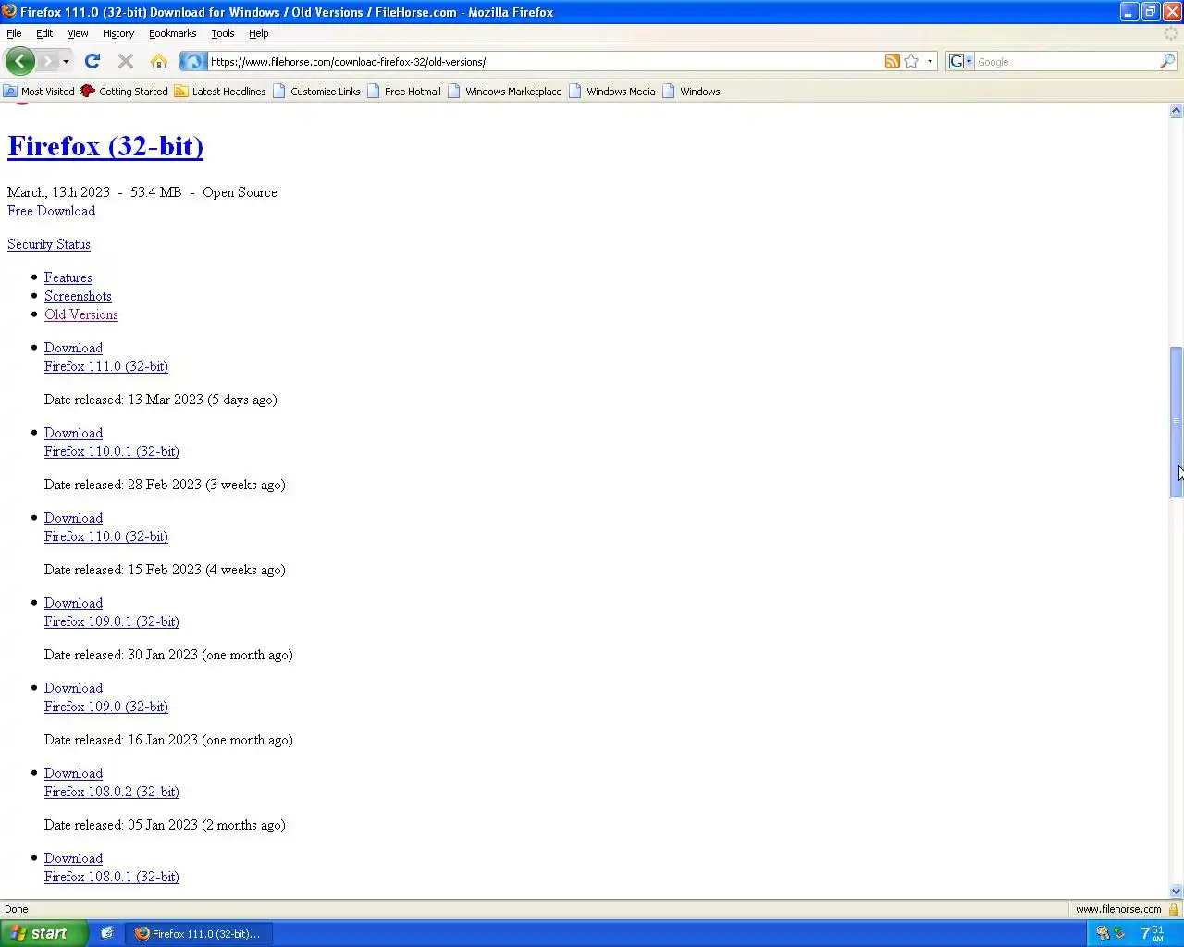Viewport: 1184px width, 947px height.
Task: Open the Most Visited bookmarks folder
Action: pos(39,92)
